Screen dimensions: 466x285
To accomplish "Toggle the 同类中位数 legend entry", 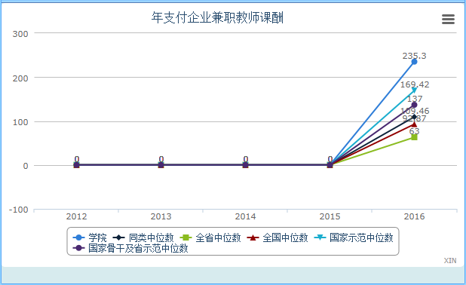I will [x=143, y=237].
